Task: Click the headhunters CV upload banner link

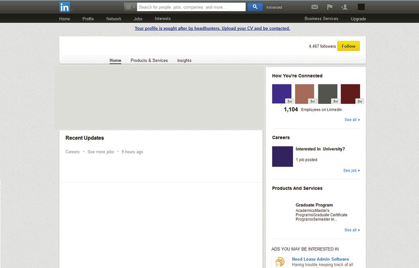Action: click(212, 28)
